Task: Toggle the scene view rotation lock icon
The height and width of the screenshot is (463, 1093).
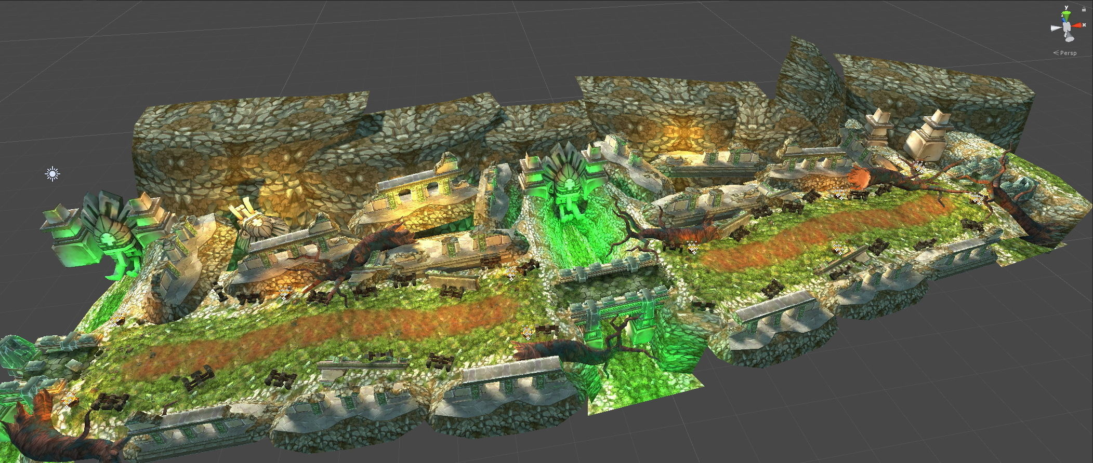Action: tap(1084, 9)
